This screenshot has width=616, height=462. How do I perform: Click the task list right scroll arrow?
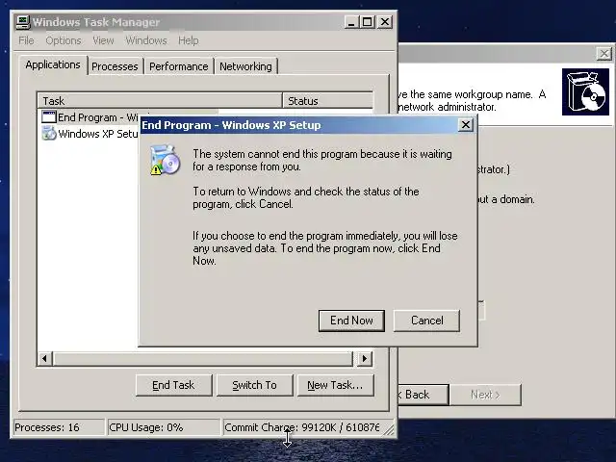tap(365, 358)
